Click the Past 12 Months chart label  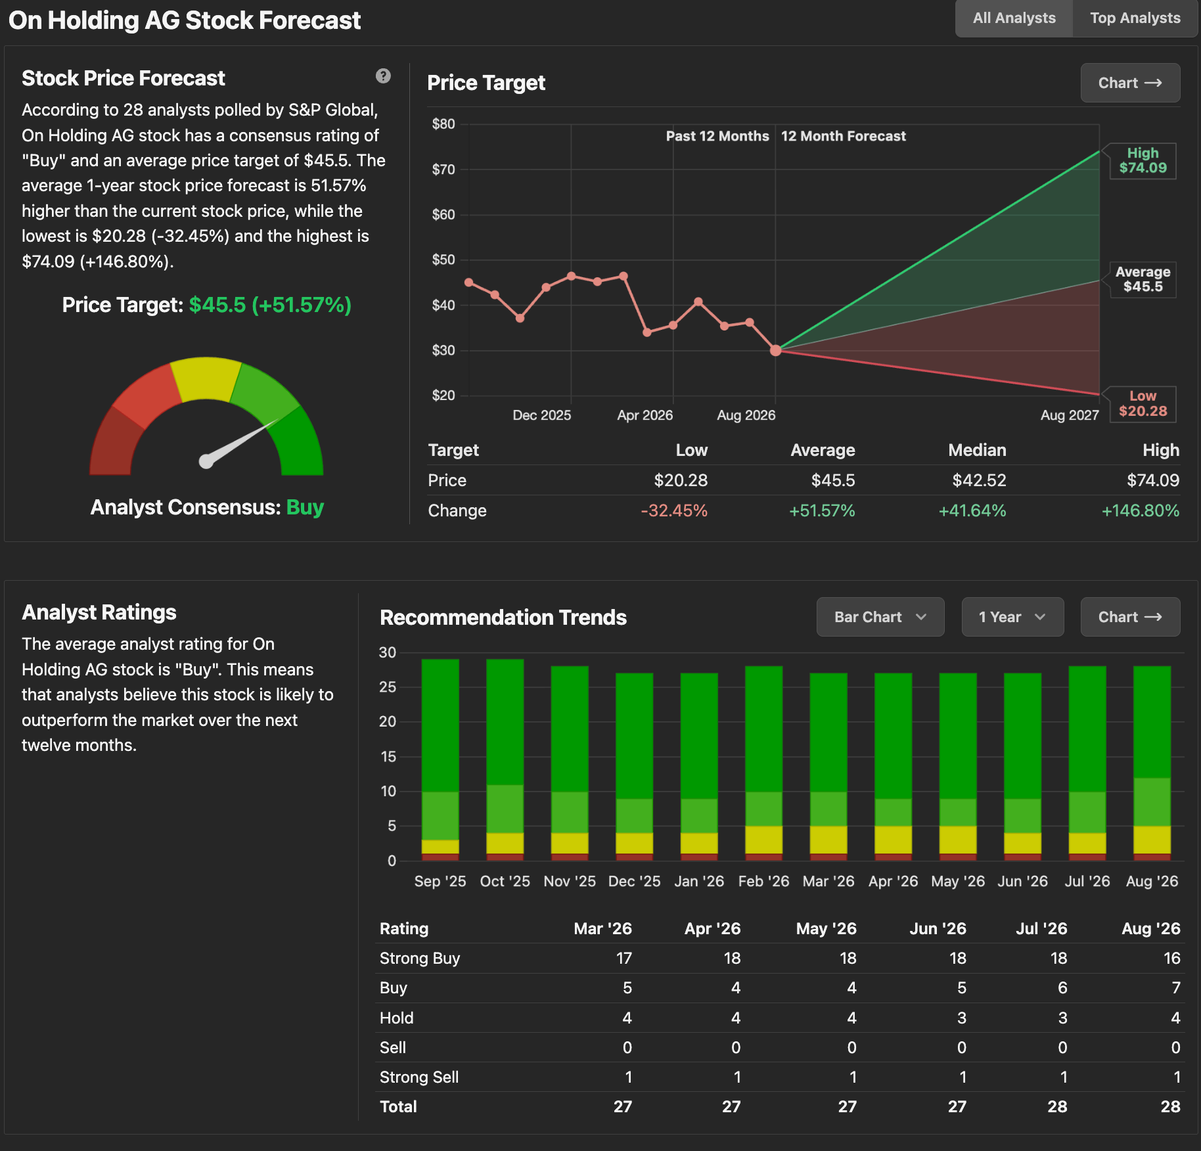(x=717, y=136)
